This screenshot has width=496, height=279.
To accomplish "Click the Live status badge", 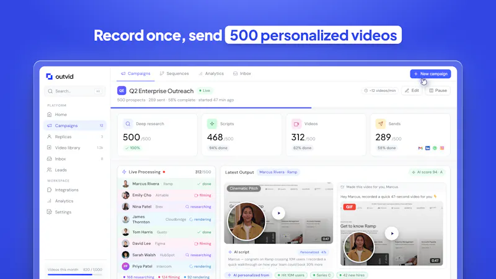I will tap(205, 91).
